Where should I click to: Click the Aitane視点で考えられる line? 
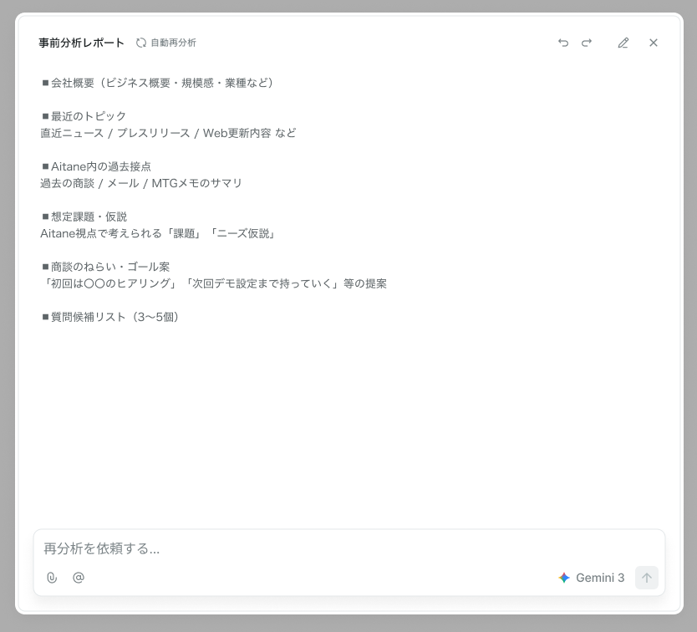click(158, 233)
